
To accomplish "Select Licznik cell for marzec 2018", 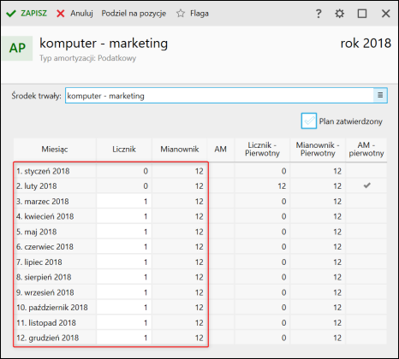I will point(124,201).
